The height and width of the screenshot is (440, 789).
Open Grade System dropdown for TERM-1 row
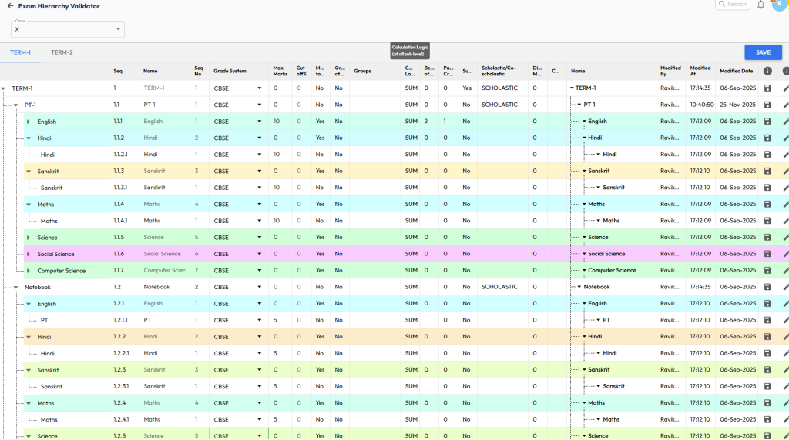click(x=237, y=88)
